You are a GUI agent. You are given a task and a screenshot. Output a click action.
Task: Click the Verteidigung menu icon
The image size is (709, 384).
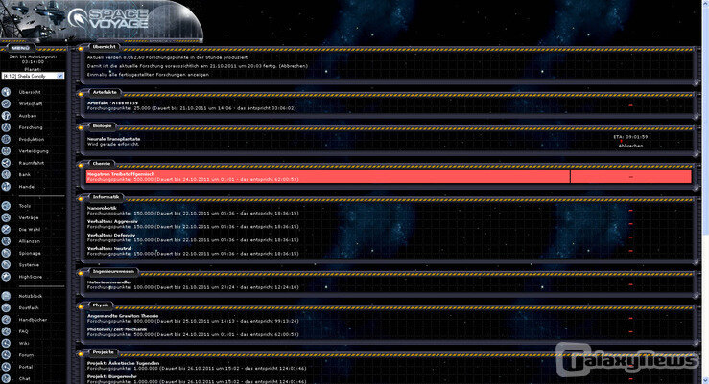(6, 150)
